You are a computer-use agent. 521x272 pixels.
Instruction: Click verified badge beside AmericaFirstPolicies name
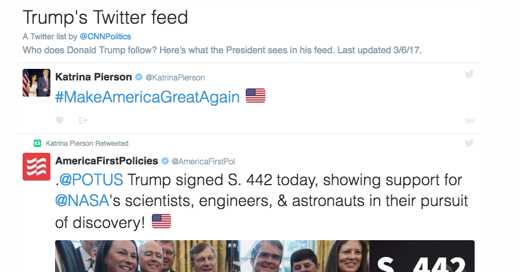pyautogui.click(x=165, y=161)
